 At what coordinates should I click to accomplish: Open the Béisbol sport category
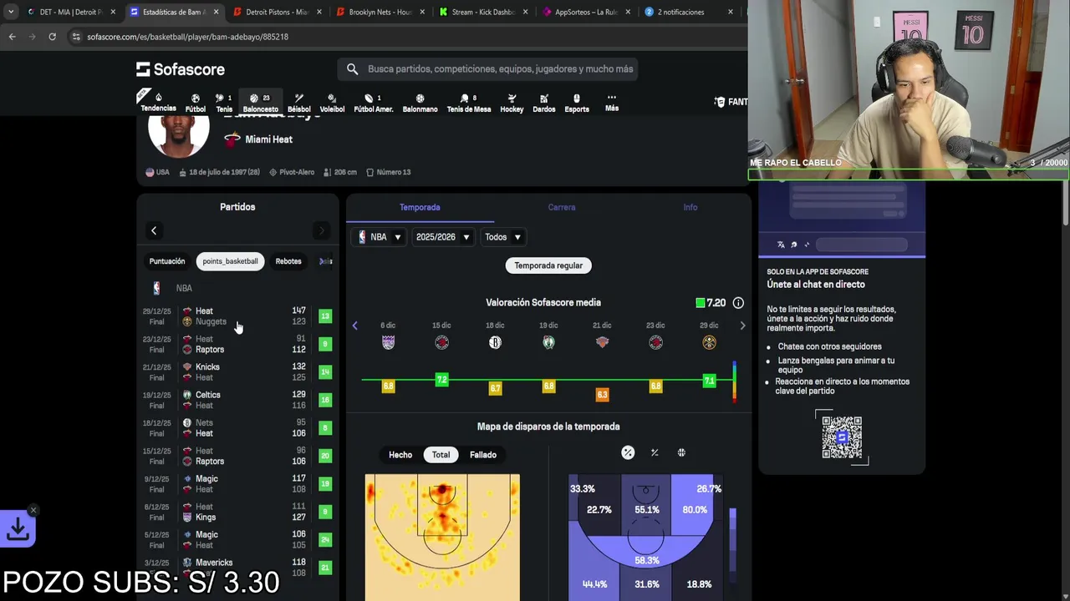coord(298,103)
